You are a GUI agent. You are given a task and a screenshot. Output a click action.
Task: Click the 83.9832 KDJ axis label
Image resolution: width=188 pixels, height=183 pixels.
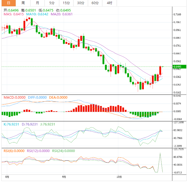178,130
